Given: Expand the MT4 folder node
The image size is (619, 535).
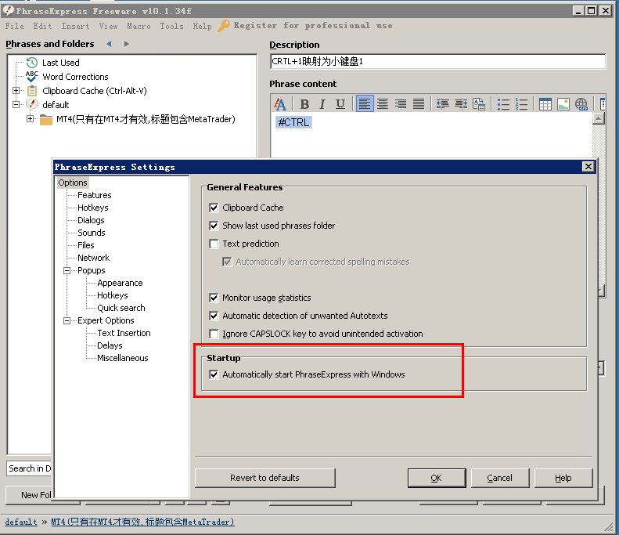Looking at the screenshot, I should [30, 118].
